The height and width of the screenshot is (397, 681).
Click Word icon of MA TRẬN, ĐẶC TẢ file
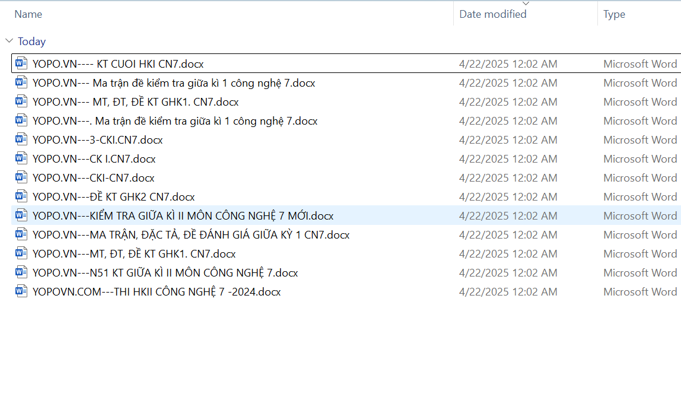pos(21,234)
